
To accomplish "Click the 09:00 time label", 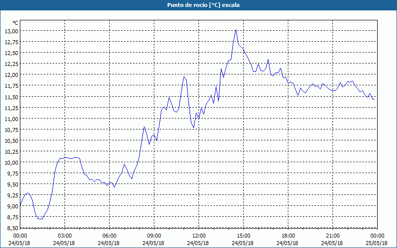I will 154,236.
